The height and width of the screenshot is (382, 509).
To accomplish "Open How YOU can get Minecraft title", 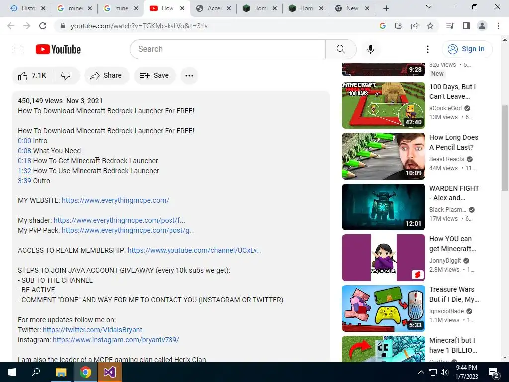I will pyautogui.click(x=452, y=244).
